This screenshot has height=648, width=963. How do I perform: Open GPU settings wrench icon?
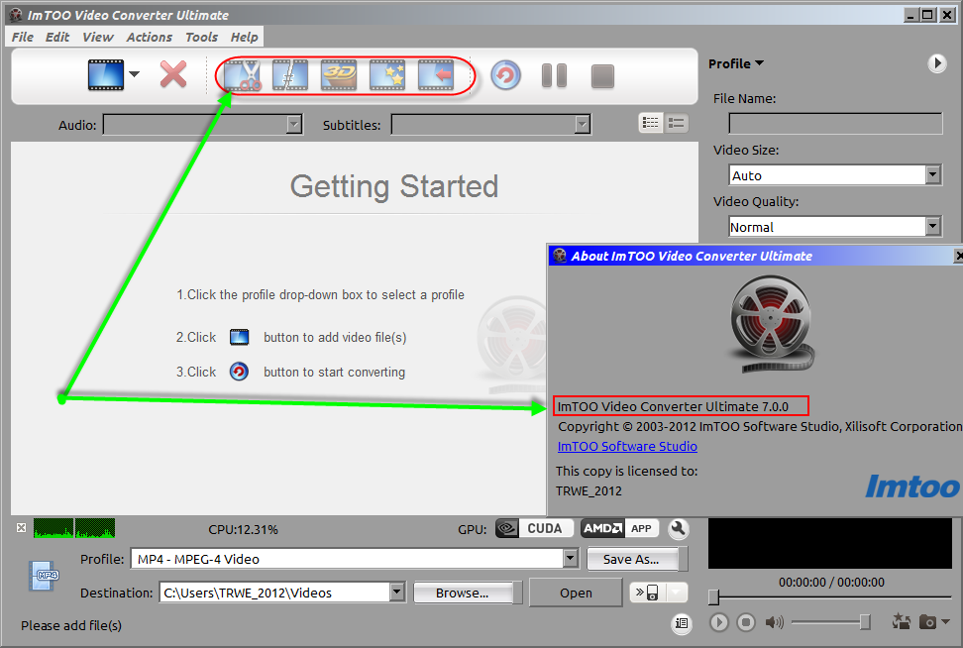pyautogui.click(x=678, y=529)
